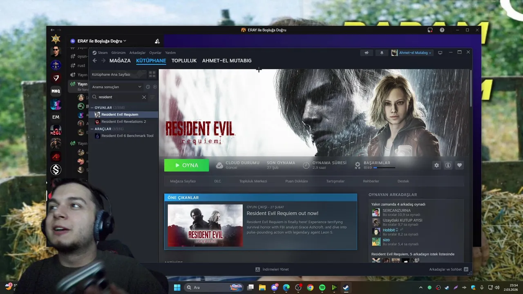Open Task View from the taskbar

pos(250,287)
